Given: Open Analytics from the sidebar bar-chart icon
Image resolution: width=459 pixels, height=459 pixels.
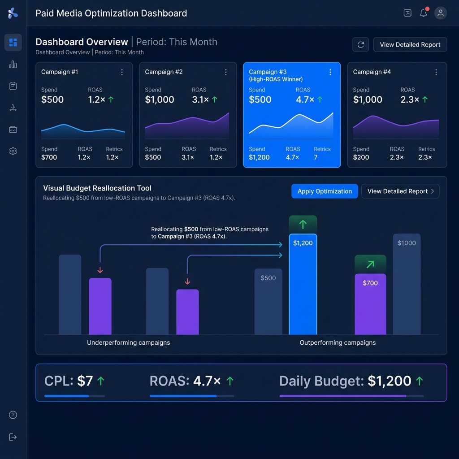Looking at the screenshot, I should (x=13, y=64).
